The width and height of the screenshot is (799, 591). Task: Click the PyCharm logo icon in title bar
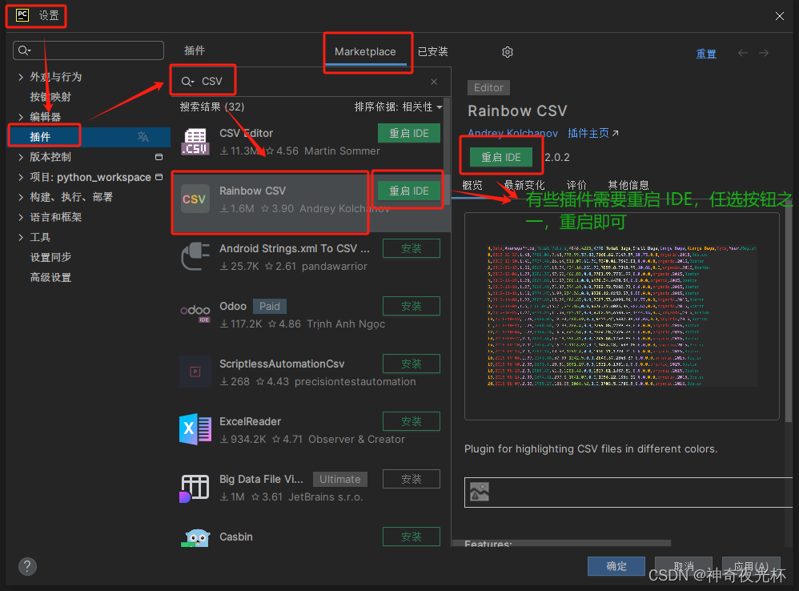22,15
